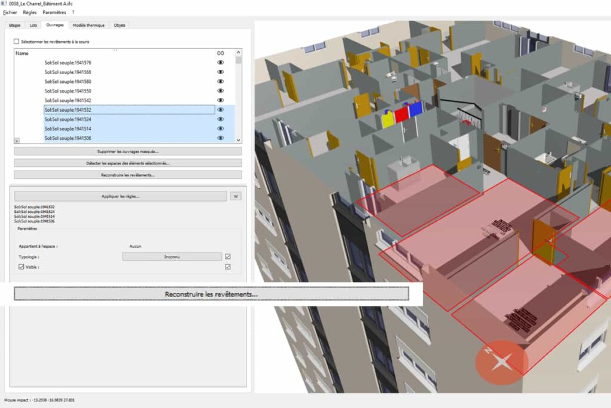Switch to the Objets tab
This screenshot has height=408, width=611.
(x=119, y=25)
